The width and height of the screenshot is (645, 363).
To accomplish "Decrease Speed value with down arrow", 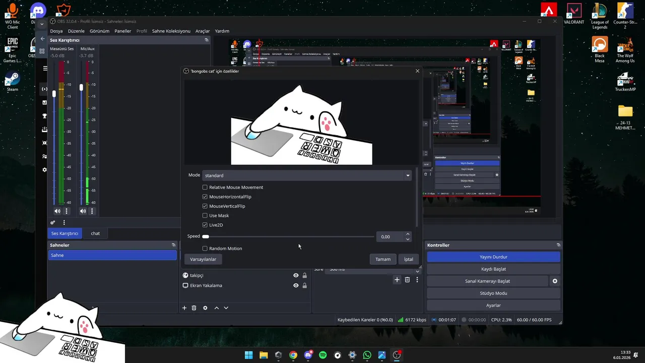I will coord(408,239).
